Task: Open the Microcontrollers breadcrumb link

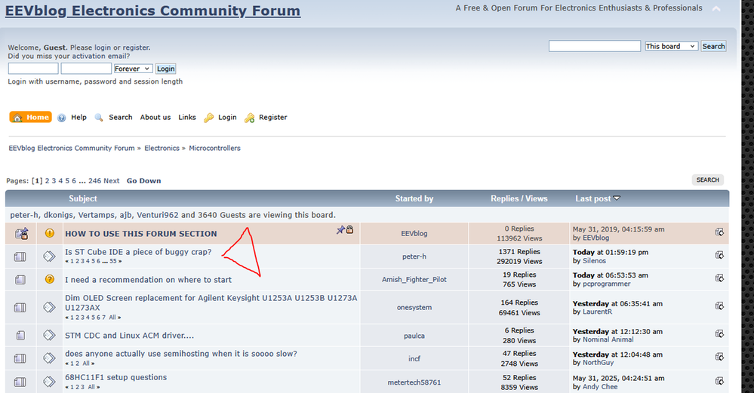Action: 214,148
